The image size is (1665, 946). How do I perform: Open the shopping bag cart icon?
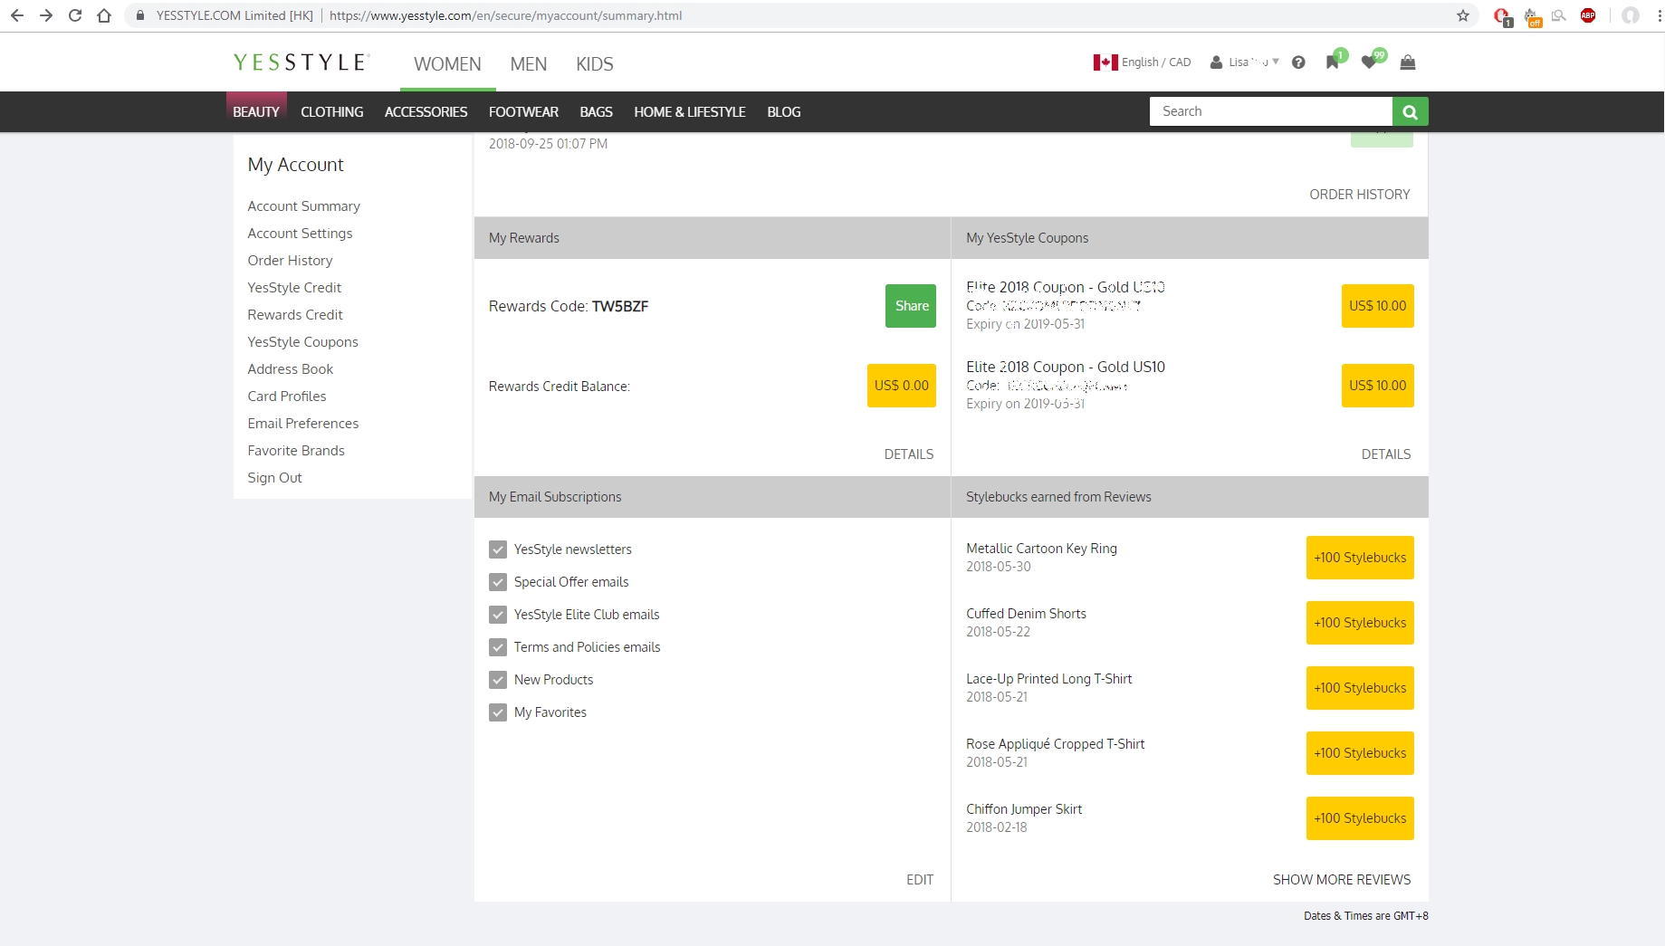pos(1407,62)
